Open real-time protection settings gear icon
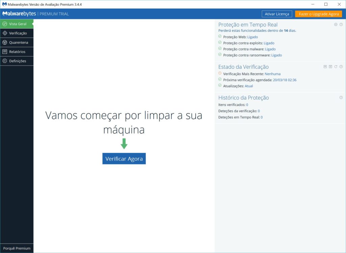Viewport: 346px width, 253px height. (336, 24)
